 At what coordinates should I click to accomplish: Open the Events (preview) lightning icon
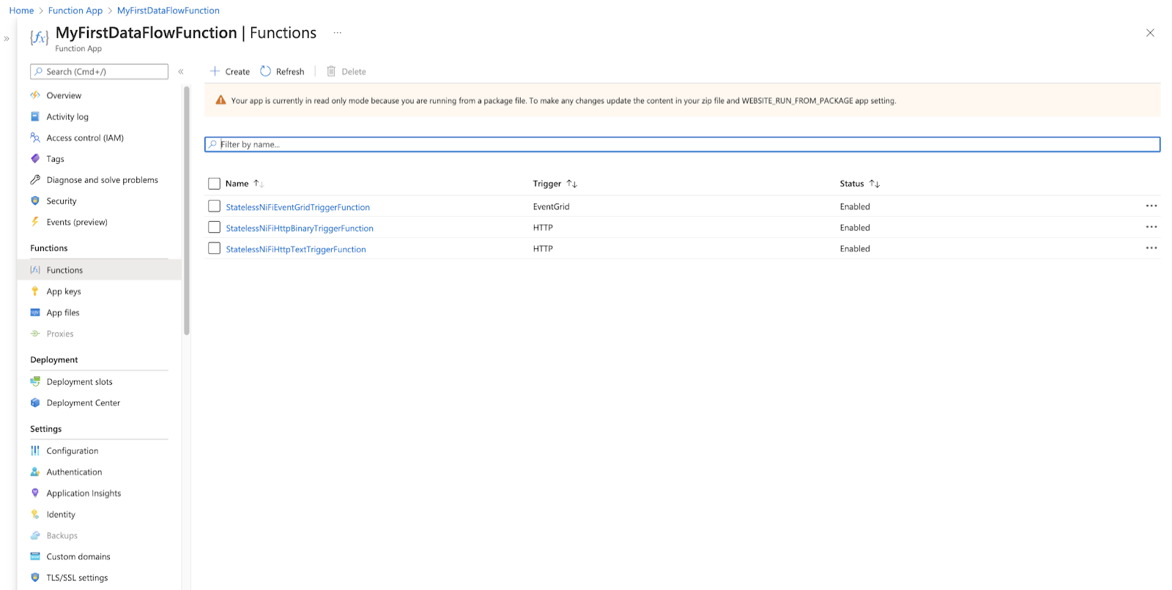point(35,222)
